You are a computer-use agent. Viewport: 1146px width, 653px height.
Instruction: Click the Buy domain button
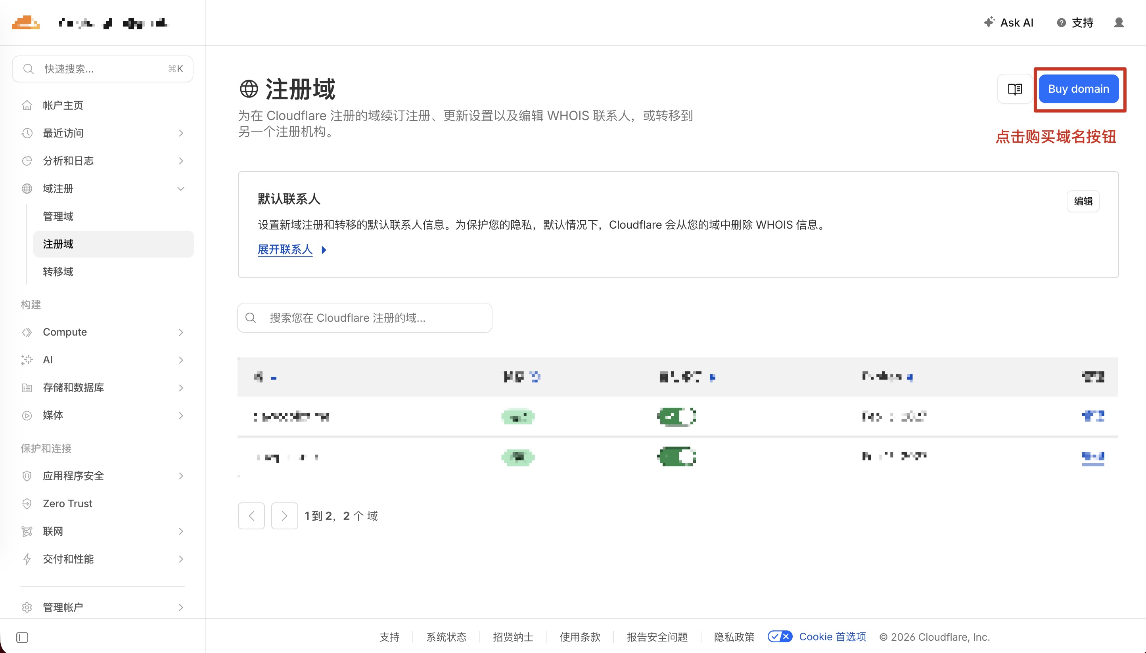pos(1078,89)
